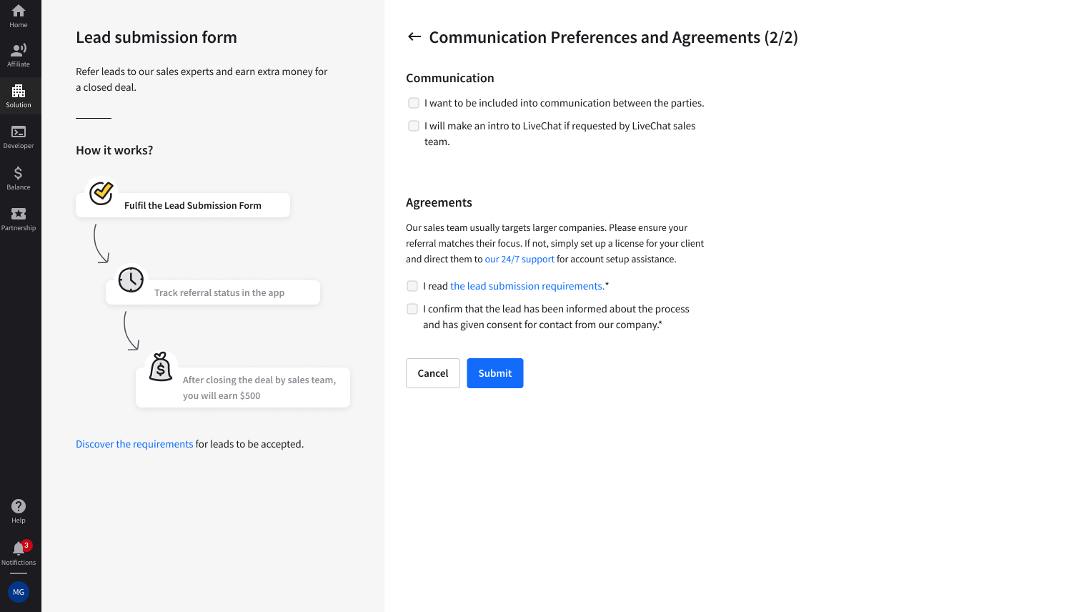This screenshot has height=612, width=1089.
Task: Check 'I want to be included into communication'
Action: (x=414, y=103)
